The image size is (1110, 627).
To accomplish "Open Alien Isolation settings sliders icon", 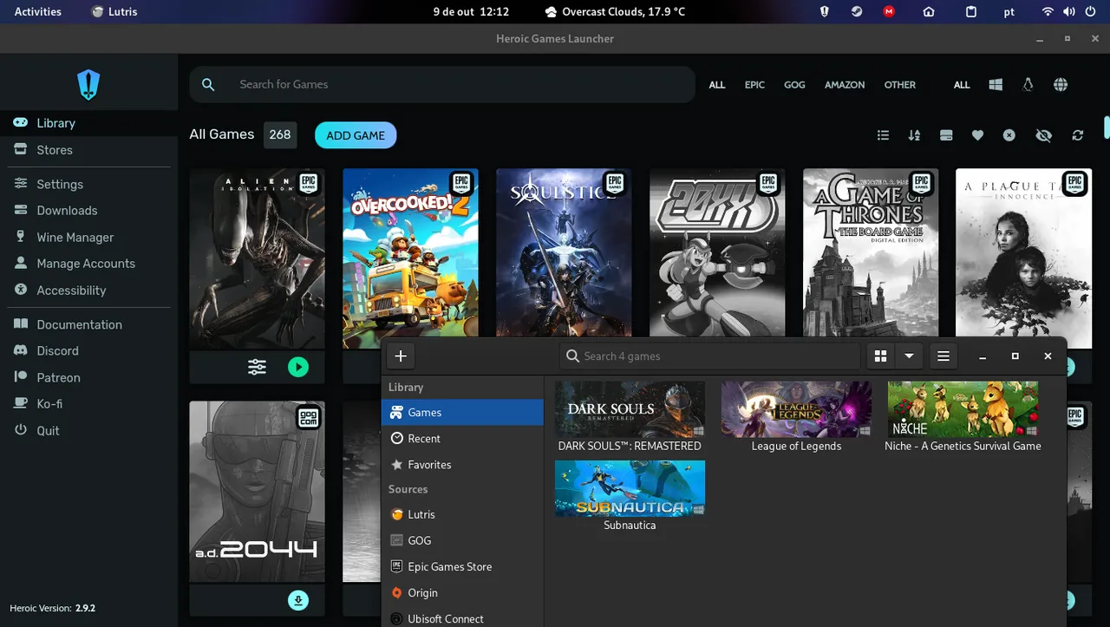I will pos(258,367).
